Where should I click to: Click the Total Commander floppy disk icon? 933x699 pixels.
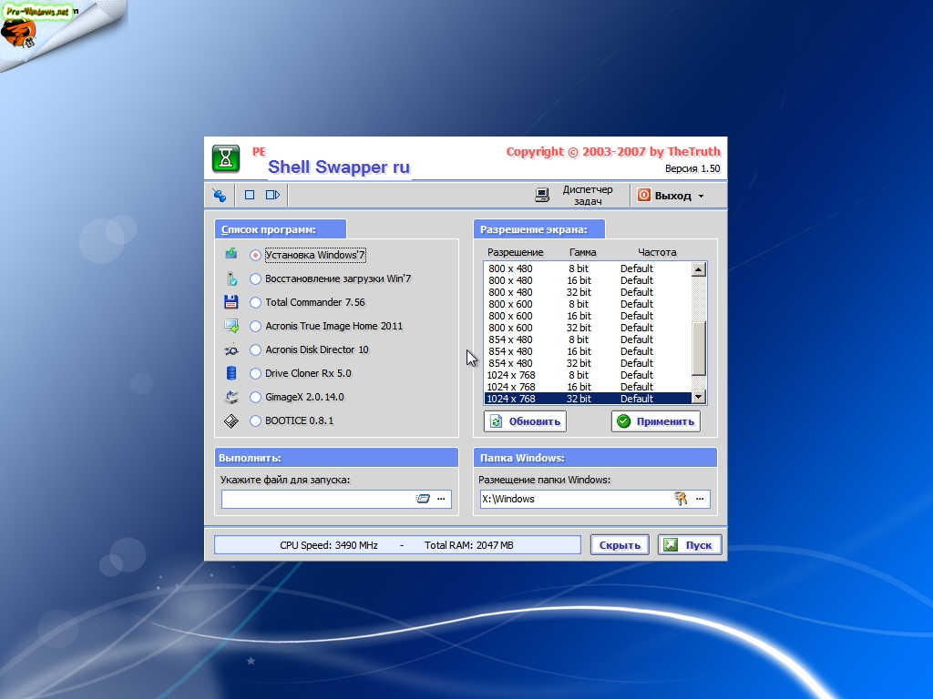click(231, 302)
